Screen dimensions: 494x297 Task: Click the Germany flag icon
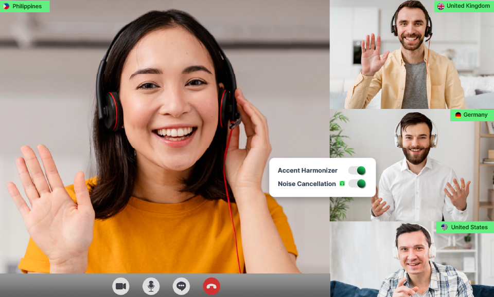click(457, 115)
